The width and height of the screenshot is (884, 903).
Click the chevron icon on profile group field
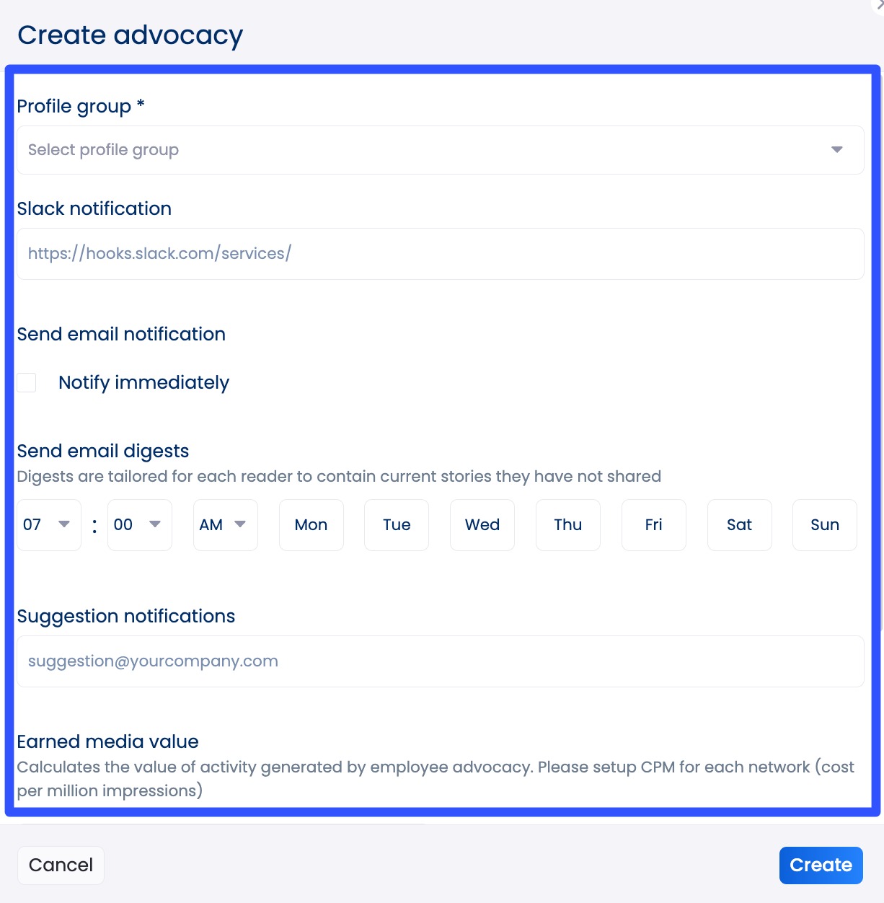pos(836,150)
